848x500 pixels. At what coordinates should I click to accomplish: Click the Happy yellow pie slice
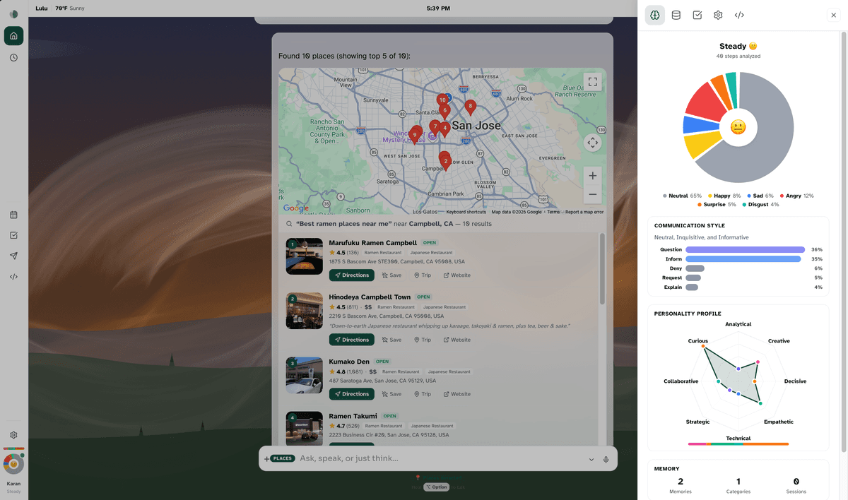coord(700,145)
